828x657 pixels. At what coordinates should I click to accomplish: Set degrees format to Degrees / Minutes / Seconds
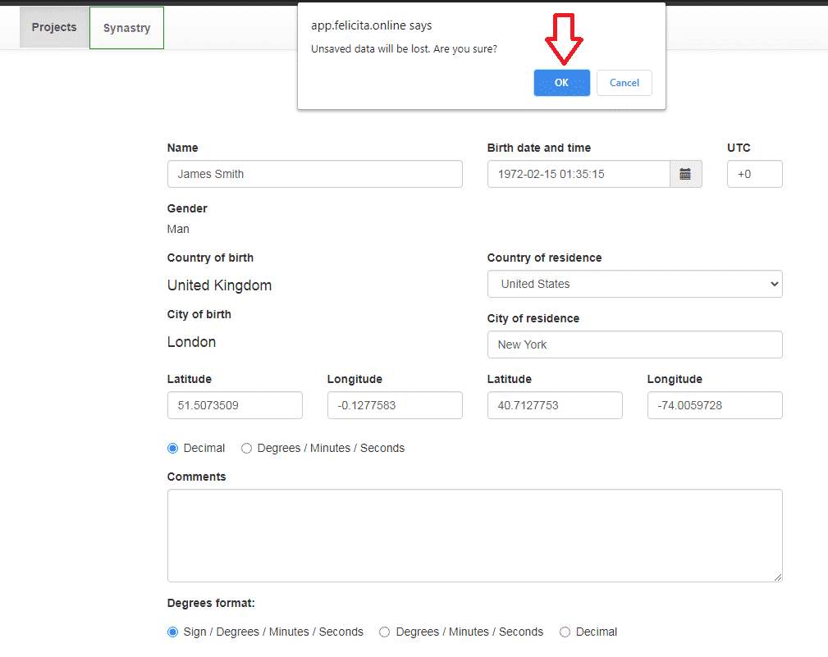pyautogui.click(x=384, y=632)
